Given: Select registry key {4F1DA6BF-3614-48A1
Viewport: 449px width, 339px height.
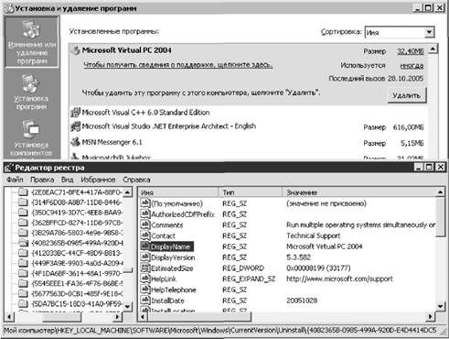Looking at the screenshot, I should (77, 273).
